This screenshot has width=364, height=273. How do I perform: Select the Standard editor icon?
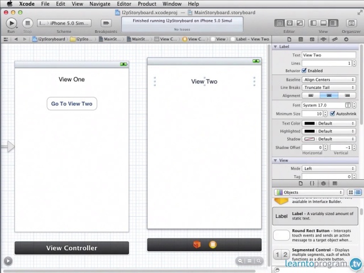click(280, 23)
